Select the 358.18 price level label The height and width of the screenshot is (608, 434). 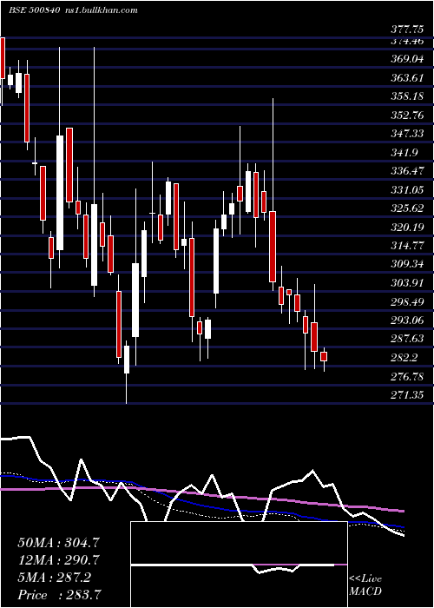406,96
